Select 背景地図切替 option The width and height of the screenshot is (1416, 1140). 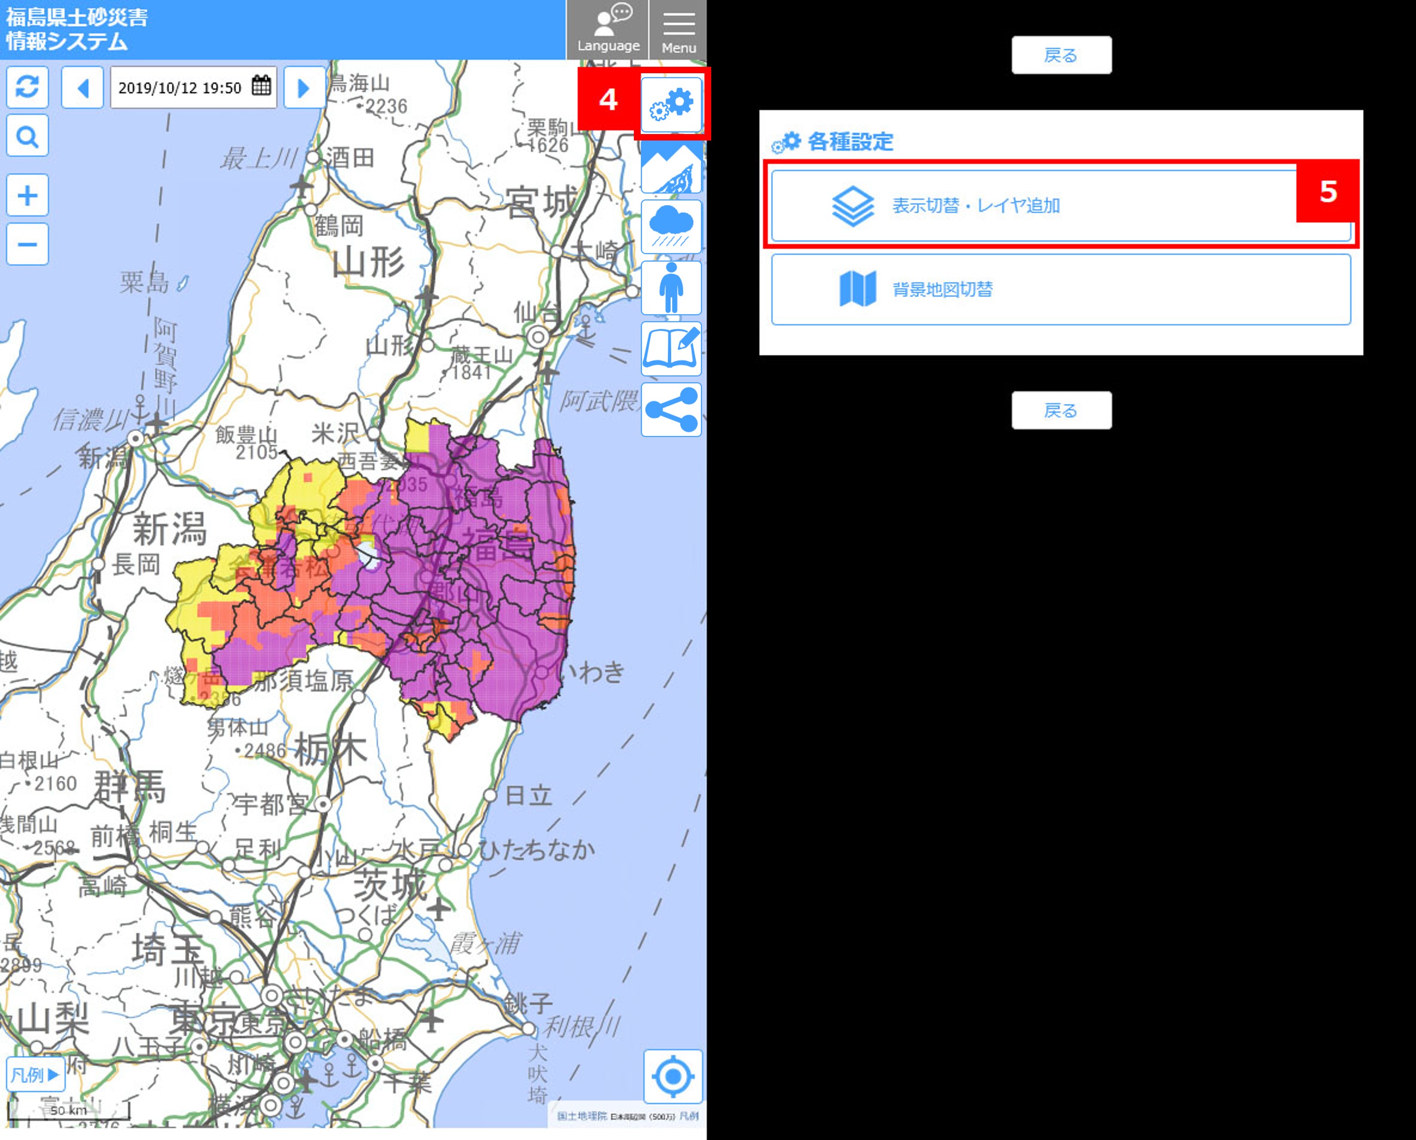[1061, 289]
